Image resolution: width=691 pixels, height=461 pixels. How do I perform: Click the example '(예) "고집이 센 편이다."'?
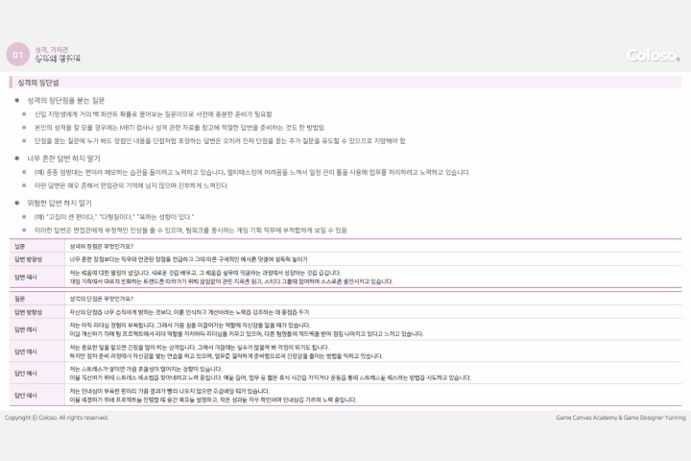coord(113,217)
